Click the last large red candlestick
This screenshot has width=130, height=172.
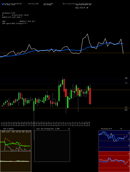click(90, 96)
